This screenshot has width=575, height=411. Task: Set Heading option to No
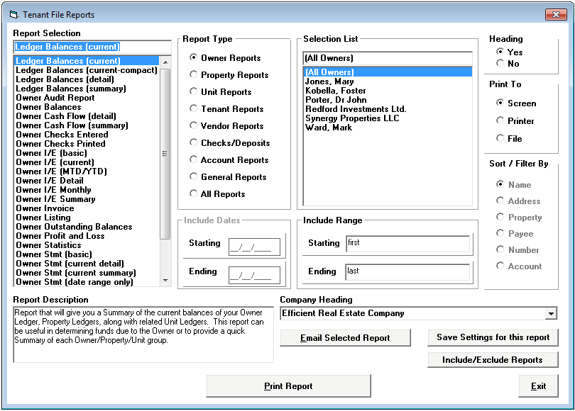pos(504,62)
